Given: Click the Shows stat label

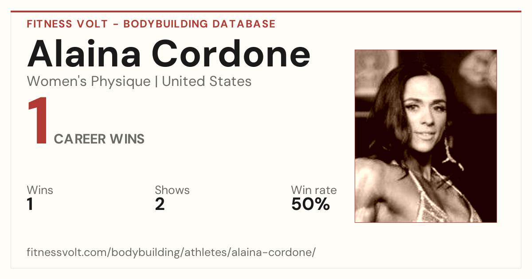Looking at the screenshot, I should (172, 190).
